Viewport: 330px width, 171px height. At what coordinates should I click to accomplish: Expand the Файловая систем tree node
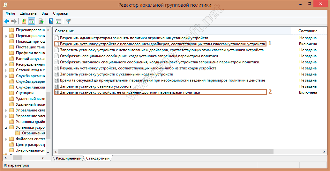coord(6,139)
